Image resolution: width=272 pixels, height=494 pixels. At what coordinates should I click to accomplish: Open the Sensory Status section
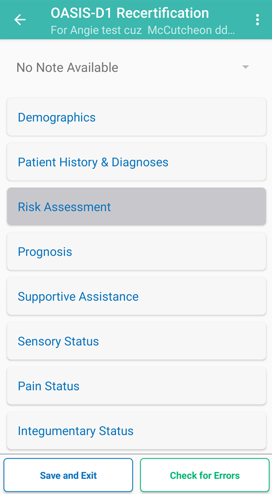click(136, 340)
